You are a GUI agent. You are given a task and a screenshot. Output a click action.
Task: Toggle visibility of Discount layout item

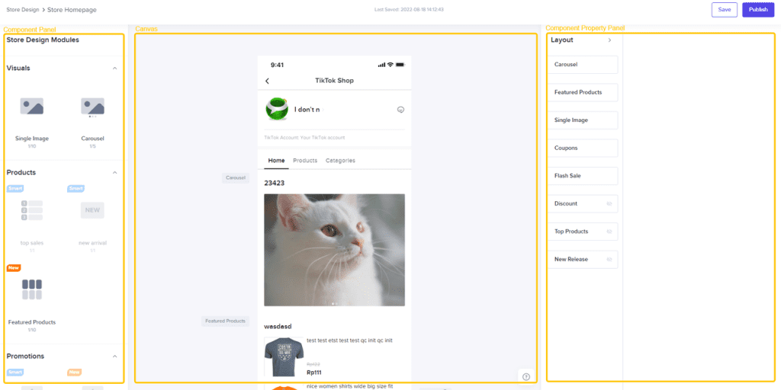tap(609, 203)
